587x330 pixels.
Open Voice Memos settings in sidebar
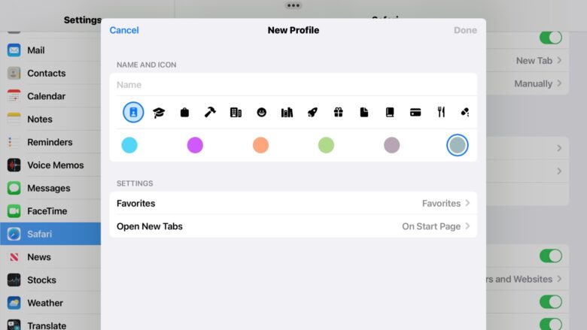click(50, 165)
